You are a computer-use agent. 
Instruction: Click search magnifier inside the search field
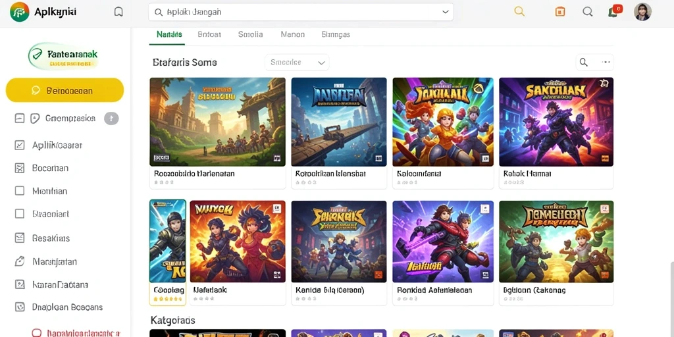click(159, 13)
